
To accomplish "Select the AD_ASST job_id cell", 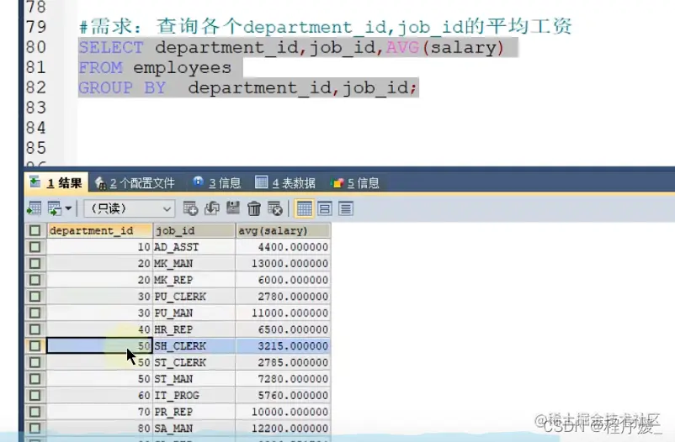I will point(194,247).
